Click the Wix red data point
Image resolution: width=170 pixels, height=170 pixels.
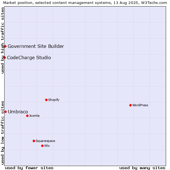[x=42, y=146]
